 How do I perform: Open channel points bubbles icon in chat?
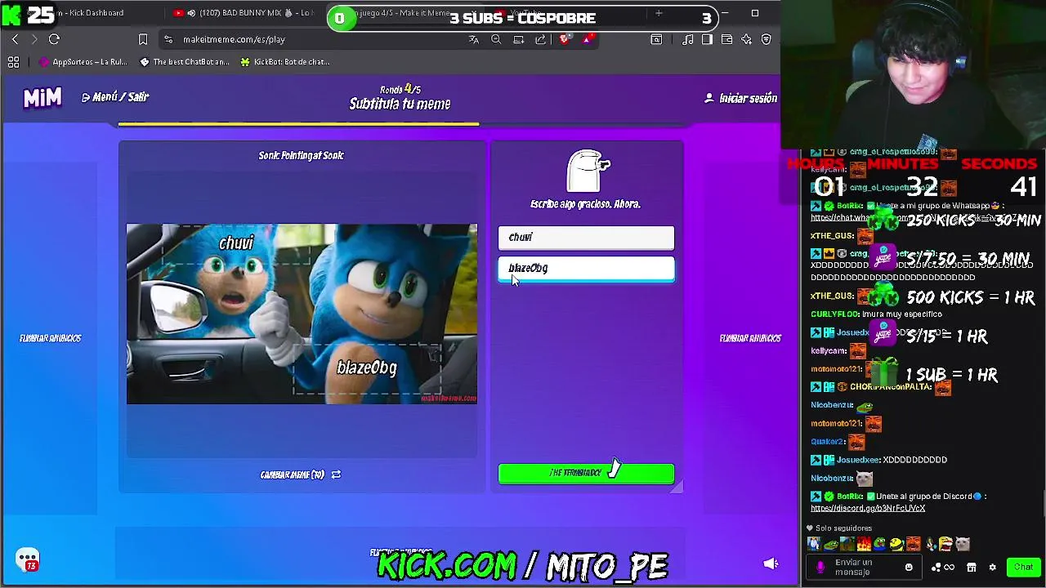click(936, 568)
